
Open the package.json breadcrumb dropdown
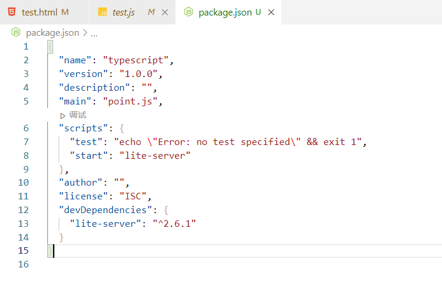(x=53, y=33)
